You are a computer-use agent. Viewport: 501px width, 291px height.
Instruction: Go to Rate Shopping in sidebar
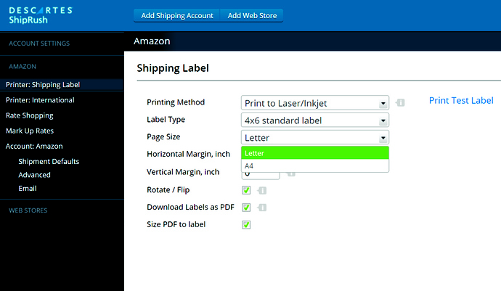tap(29, 115)
